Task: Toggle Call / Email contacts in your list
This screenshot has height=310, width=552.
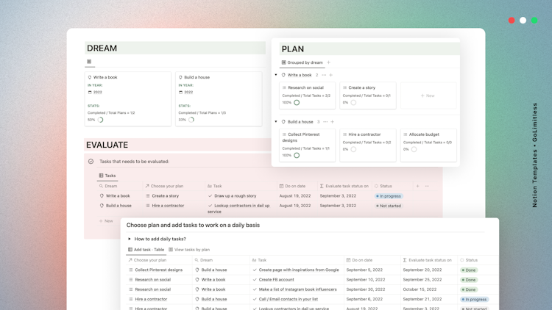Action: pos(255,299)
